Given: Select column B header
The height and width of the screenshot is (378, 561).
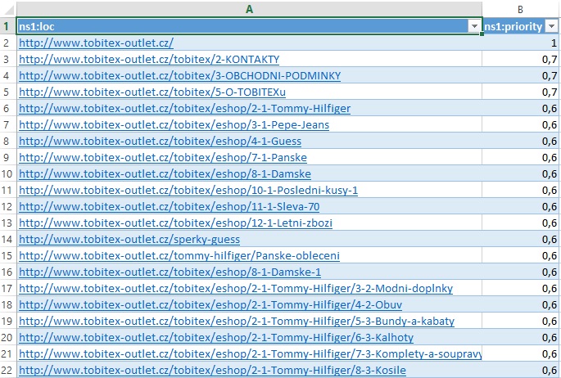Looking at the screenshot, I should (x=521, y=9).
